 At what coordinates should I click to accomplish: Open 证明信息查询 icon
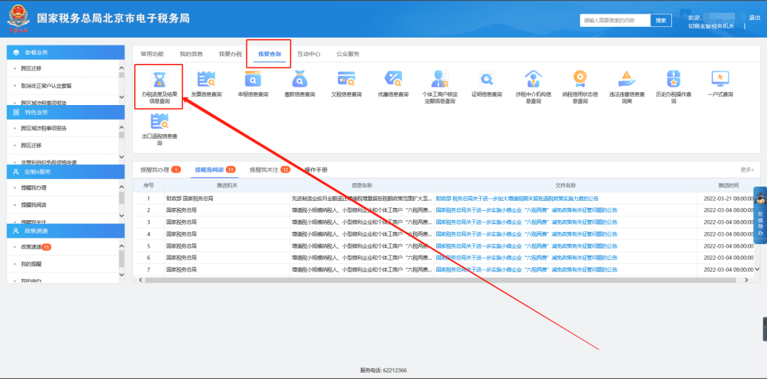[486, 79]
